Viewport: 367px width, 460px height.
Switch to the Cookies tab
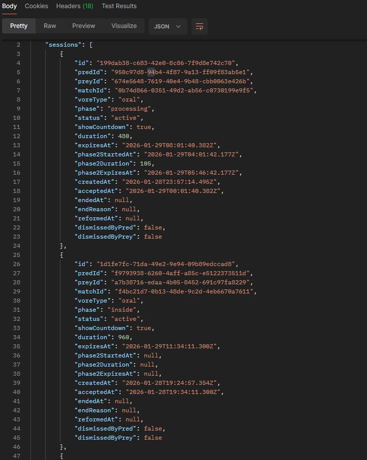tap(37, 6)
